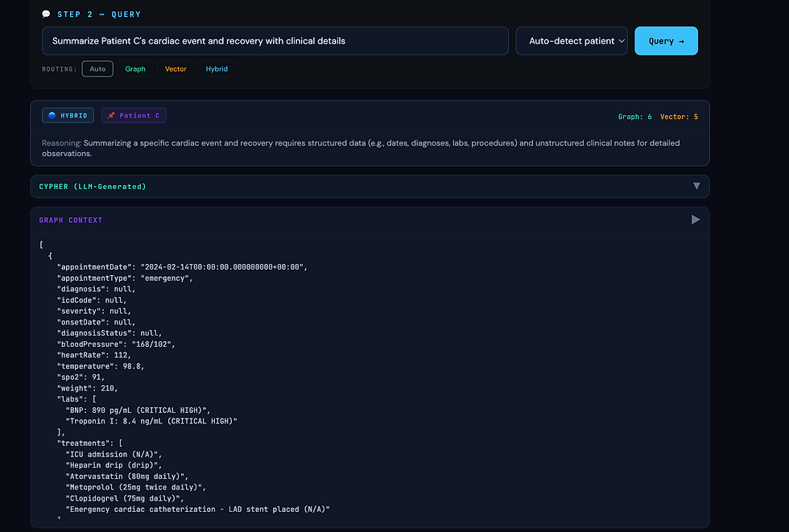The image size is (789, 532).
Task: Open the Auto-detect patient dropdown
Action: (x=572, y=41)
